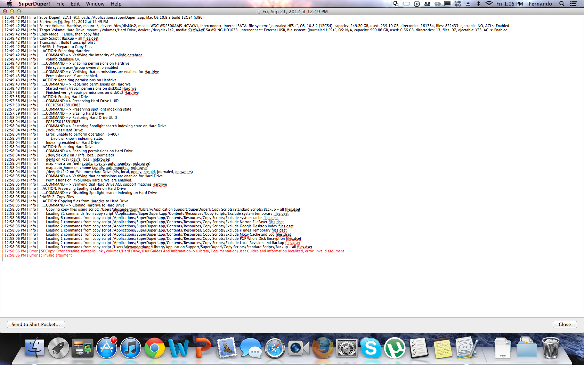This screenshot has height=365, width=584.
Task: Open the folder stack in the Dock
Action: [526, 348]
